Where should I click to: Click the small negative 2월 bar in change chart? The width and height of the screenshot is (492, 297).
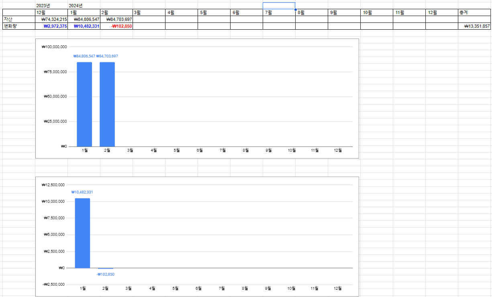coord(106,268)
